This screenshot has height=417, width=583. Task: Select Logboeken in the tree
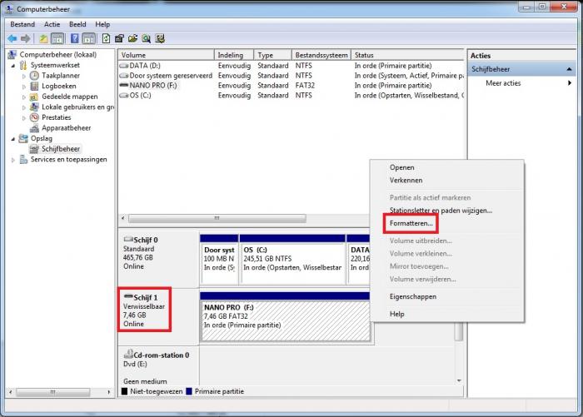(x=59, y=86)
